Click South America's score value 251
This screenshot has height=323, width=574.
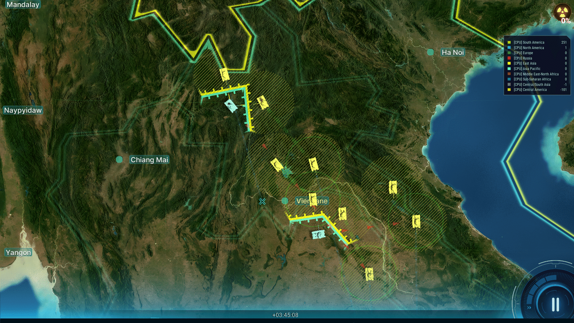click(x=564, y=42)
